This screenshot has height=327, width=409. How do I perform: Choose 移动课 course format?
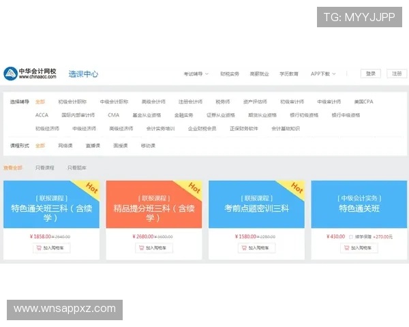[148, 146]
